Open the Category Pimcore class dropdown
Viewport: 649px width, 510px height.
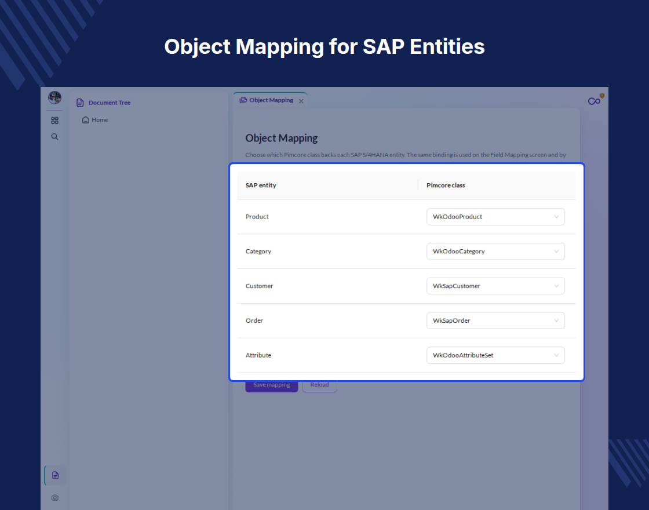point(495,252)
